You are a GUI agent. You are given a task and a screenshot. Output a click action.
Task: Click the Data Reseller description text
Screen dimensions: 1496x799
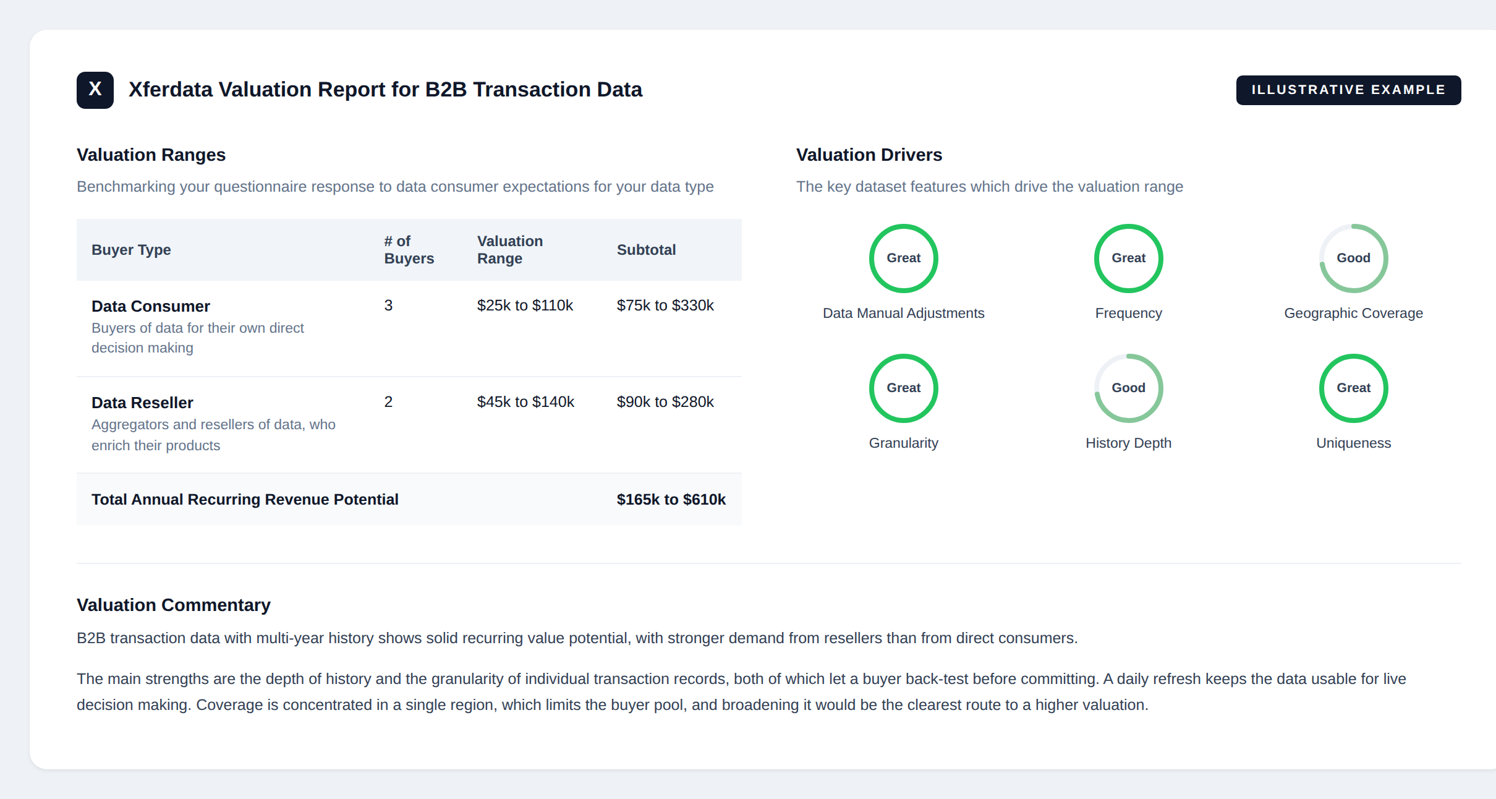click(x=213, y=435)
